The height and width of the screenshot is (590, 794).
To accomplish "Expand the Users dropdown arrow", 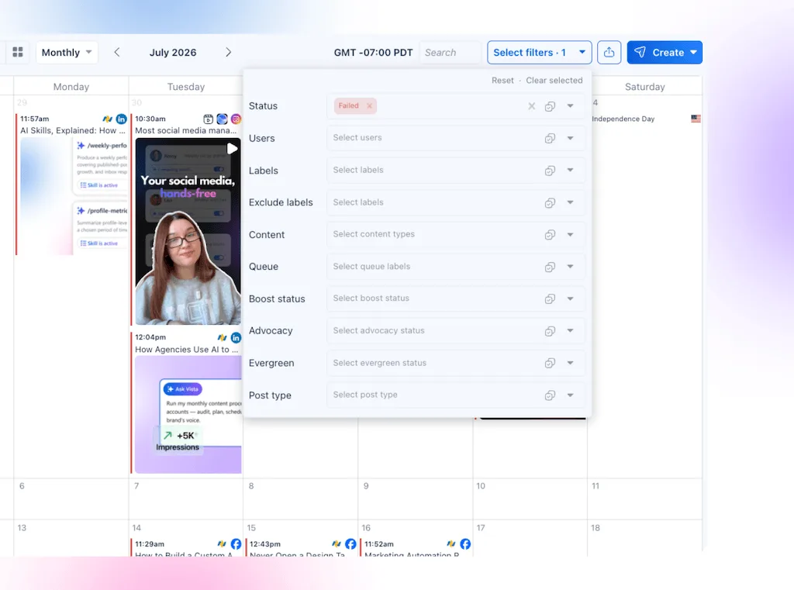I will 570,138.
